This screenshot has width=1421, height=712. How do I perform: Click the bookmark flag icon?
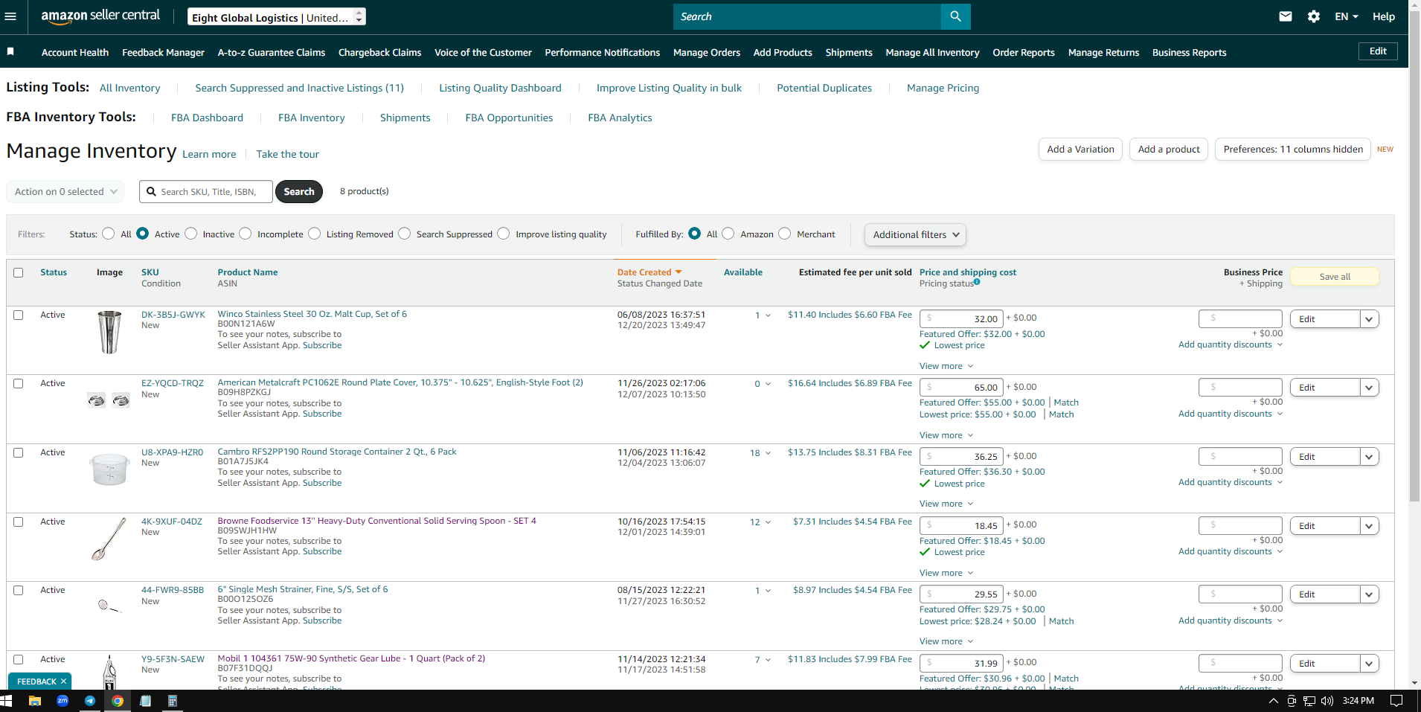[10, 52]
